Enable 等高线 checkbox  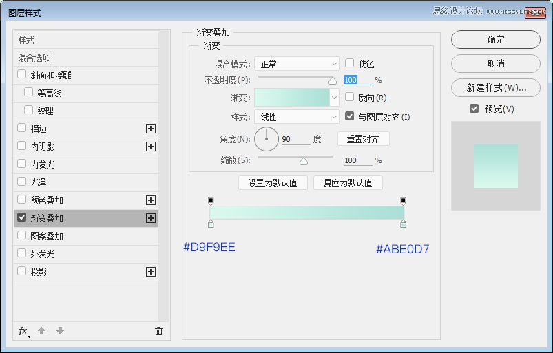click(28, 92)
